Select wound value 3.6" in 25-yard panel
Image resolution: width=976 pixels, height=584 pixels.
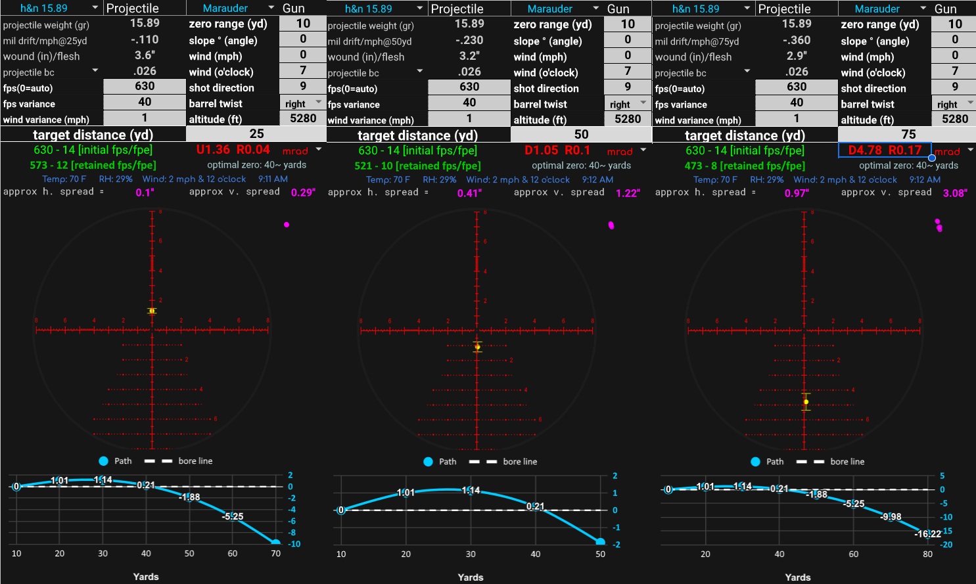[x=145, y=55]
